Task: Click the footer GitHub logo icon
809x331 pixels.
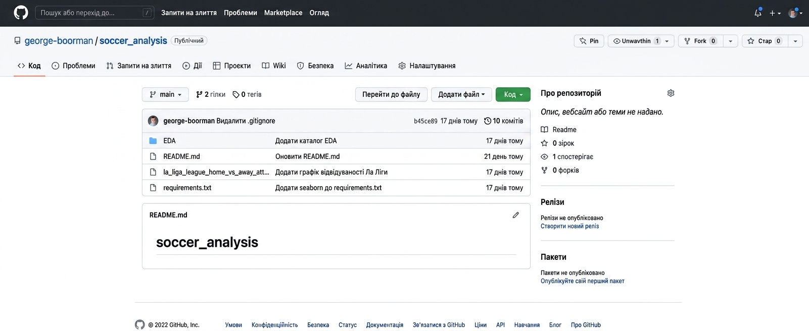Action: click(x=140, y=324)
